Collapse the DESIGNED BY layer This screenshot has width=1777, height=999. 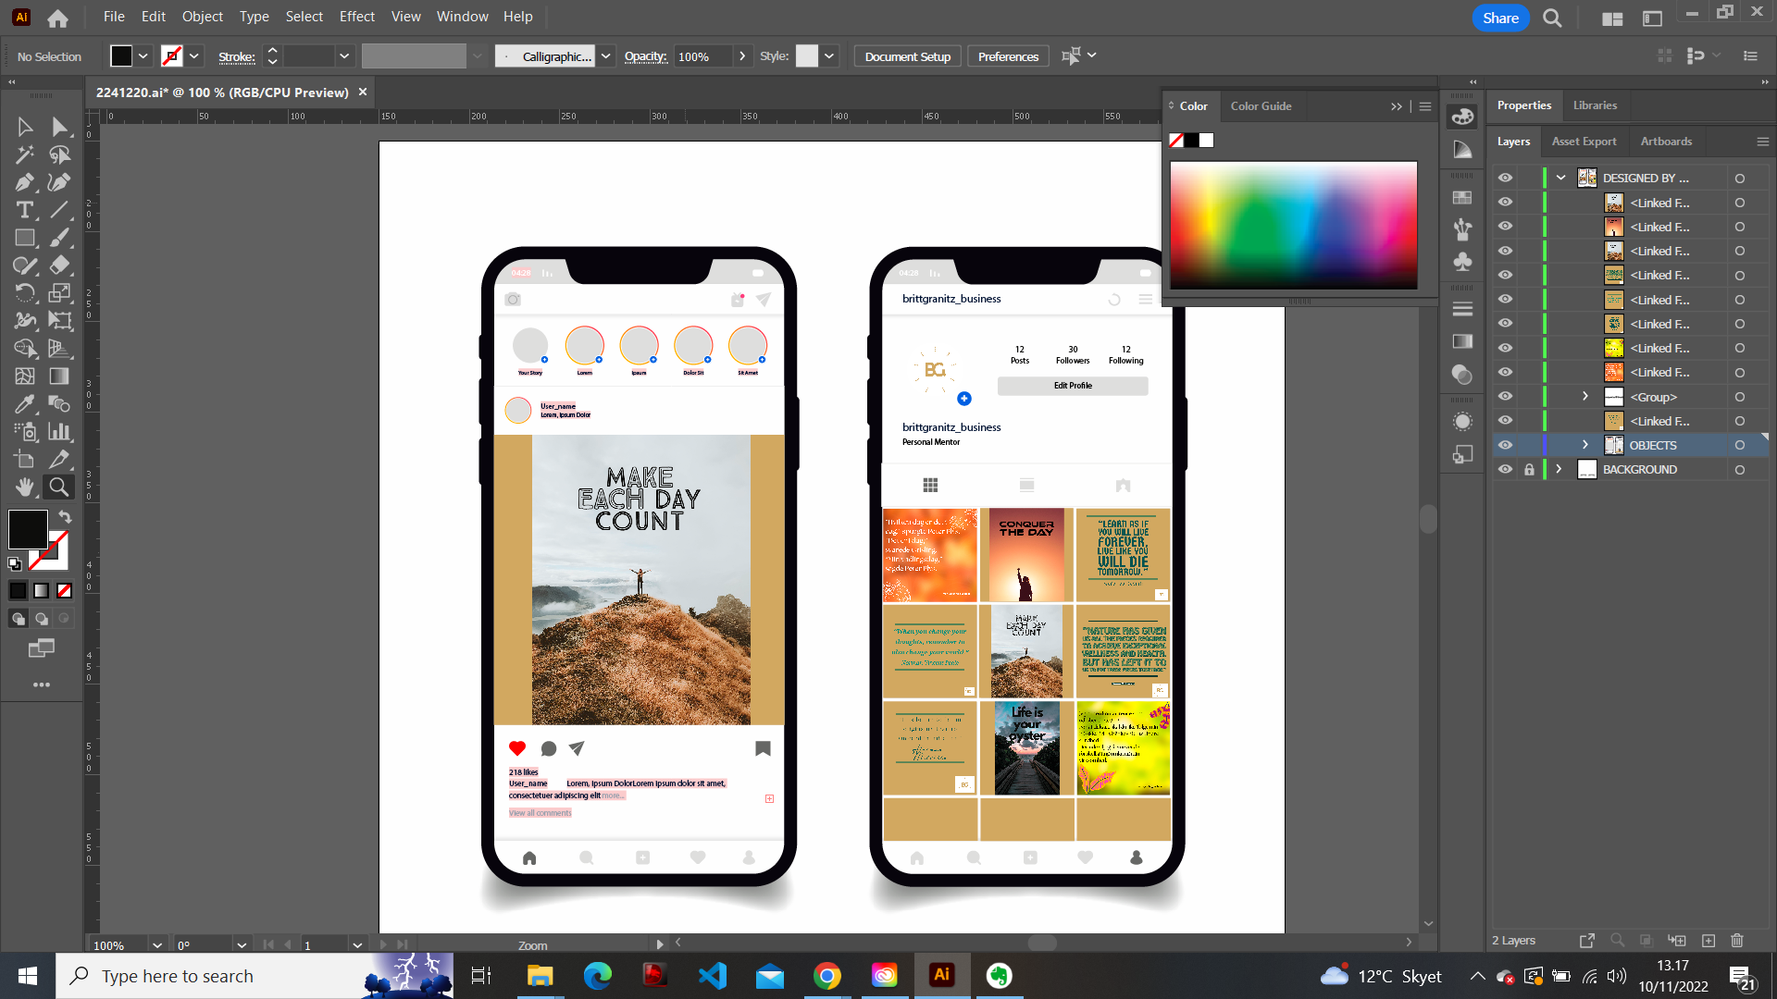[x=1561, y=178]
